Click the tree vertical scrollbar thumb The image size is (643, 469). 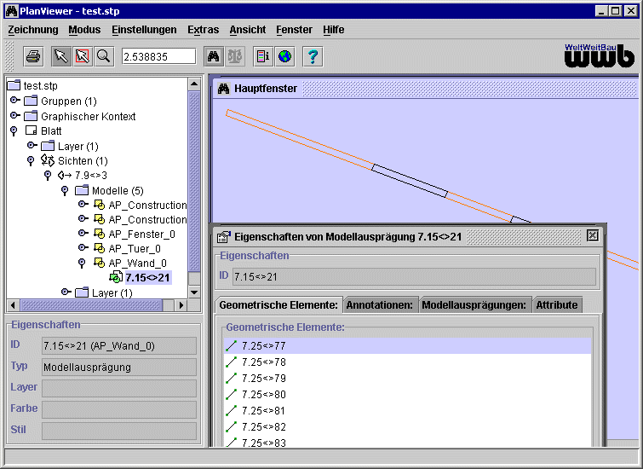[194, 181]
